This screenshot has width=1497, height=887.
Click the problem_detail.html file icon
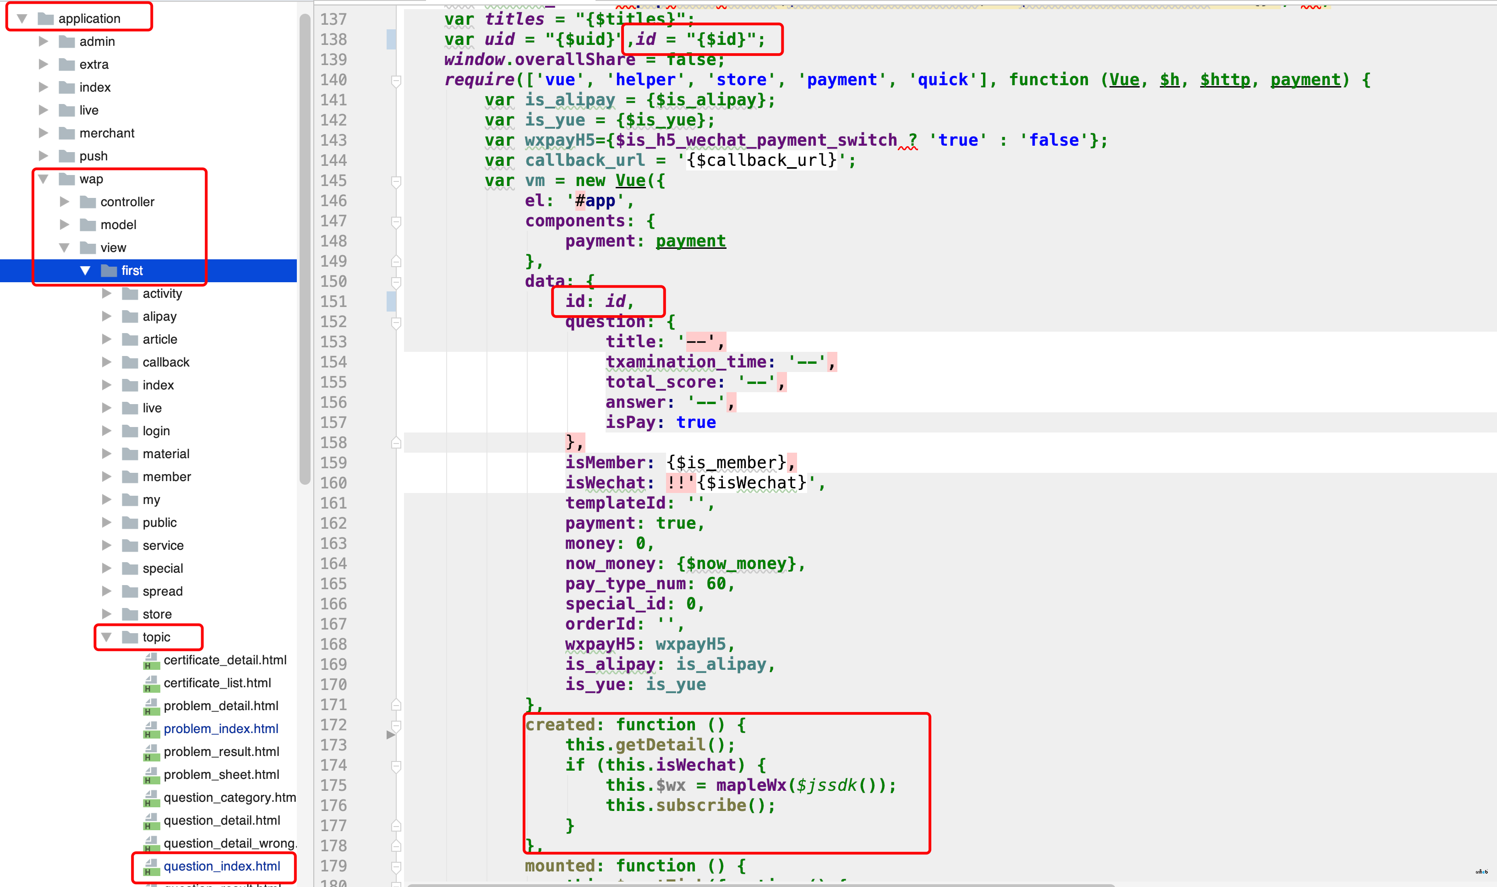pyautogui.click(x=151, y=706)
